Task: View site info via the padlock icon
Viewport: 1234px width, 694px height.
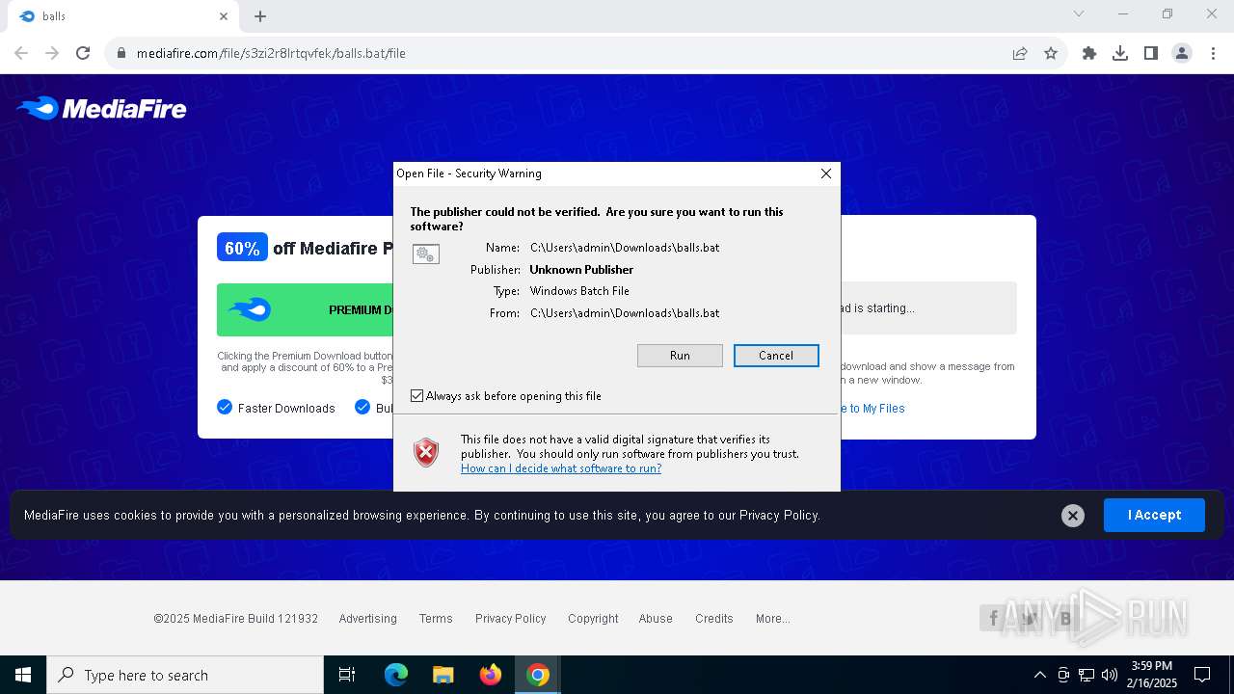Action: [x=121, y=53]
